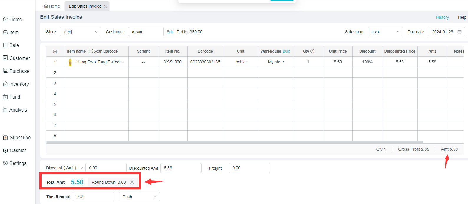The image size is (468, 204).
Task: Click the Qty help question mark icon
Action: point(312,51)
